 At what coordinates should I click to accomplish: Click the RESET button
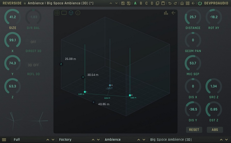click(194, 130)
